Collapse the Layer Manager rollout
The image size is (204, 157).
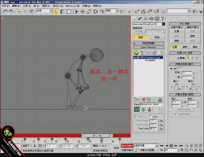(148, 47)
